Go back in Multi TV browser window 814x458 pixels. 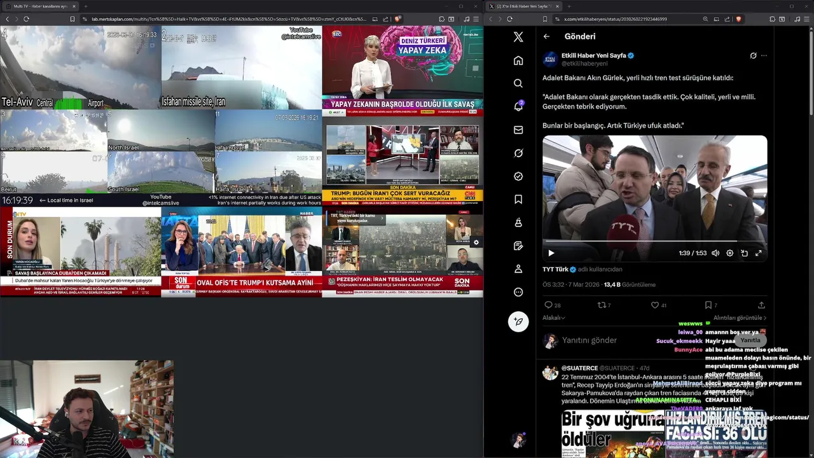[7, 19]
